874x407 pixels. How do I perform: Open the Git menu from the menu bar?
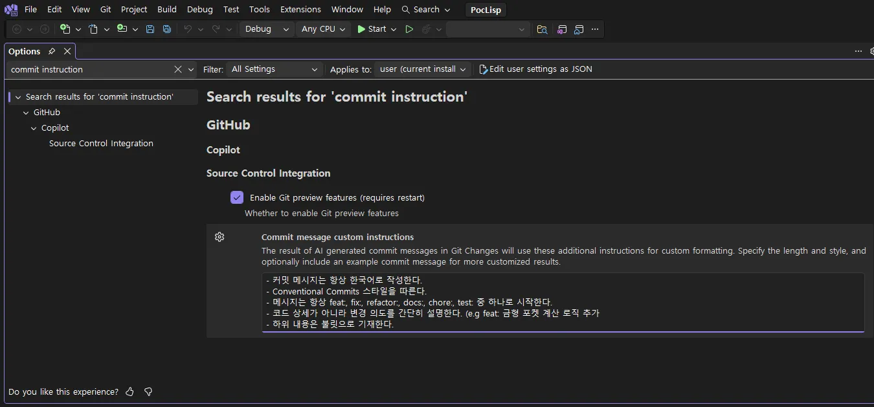[105, 9]
